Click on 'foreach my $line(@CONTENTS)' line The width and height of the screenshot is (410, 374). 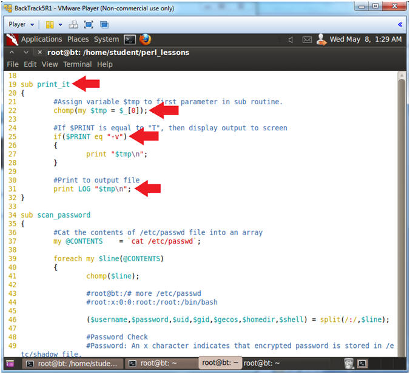(x=109, y=258)
